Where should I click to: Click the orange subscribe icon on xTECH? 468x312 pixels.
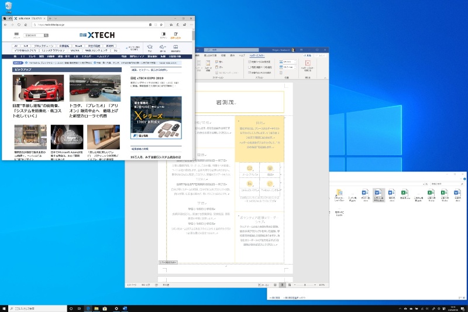[176, 34]
